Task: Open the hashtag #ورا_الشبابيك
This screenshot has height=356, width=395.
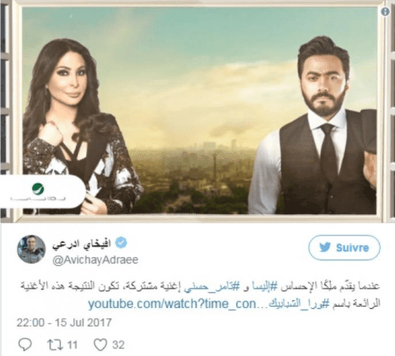Action: click(x=299, y=304)
